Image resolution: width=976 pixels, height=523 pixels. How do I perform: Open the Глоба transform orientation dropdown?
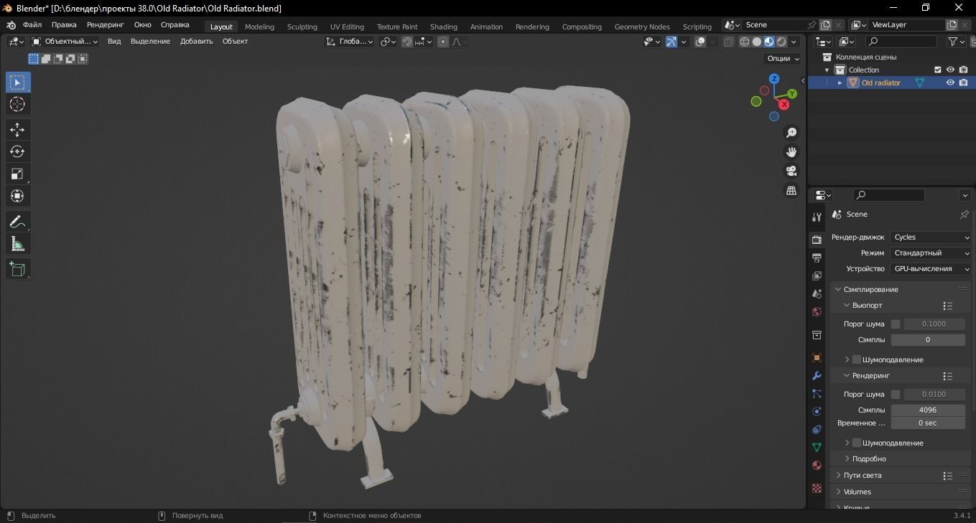[350, 42]
